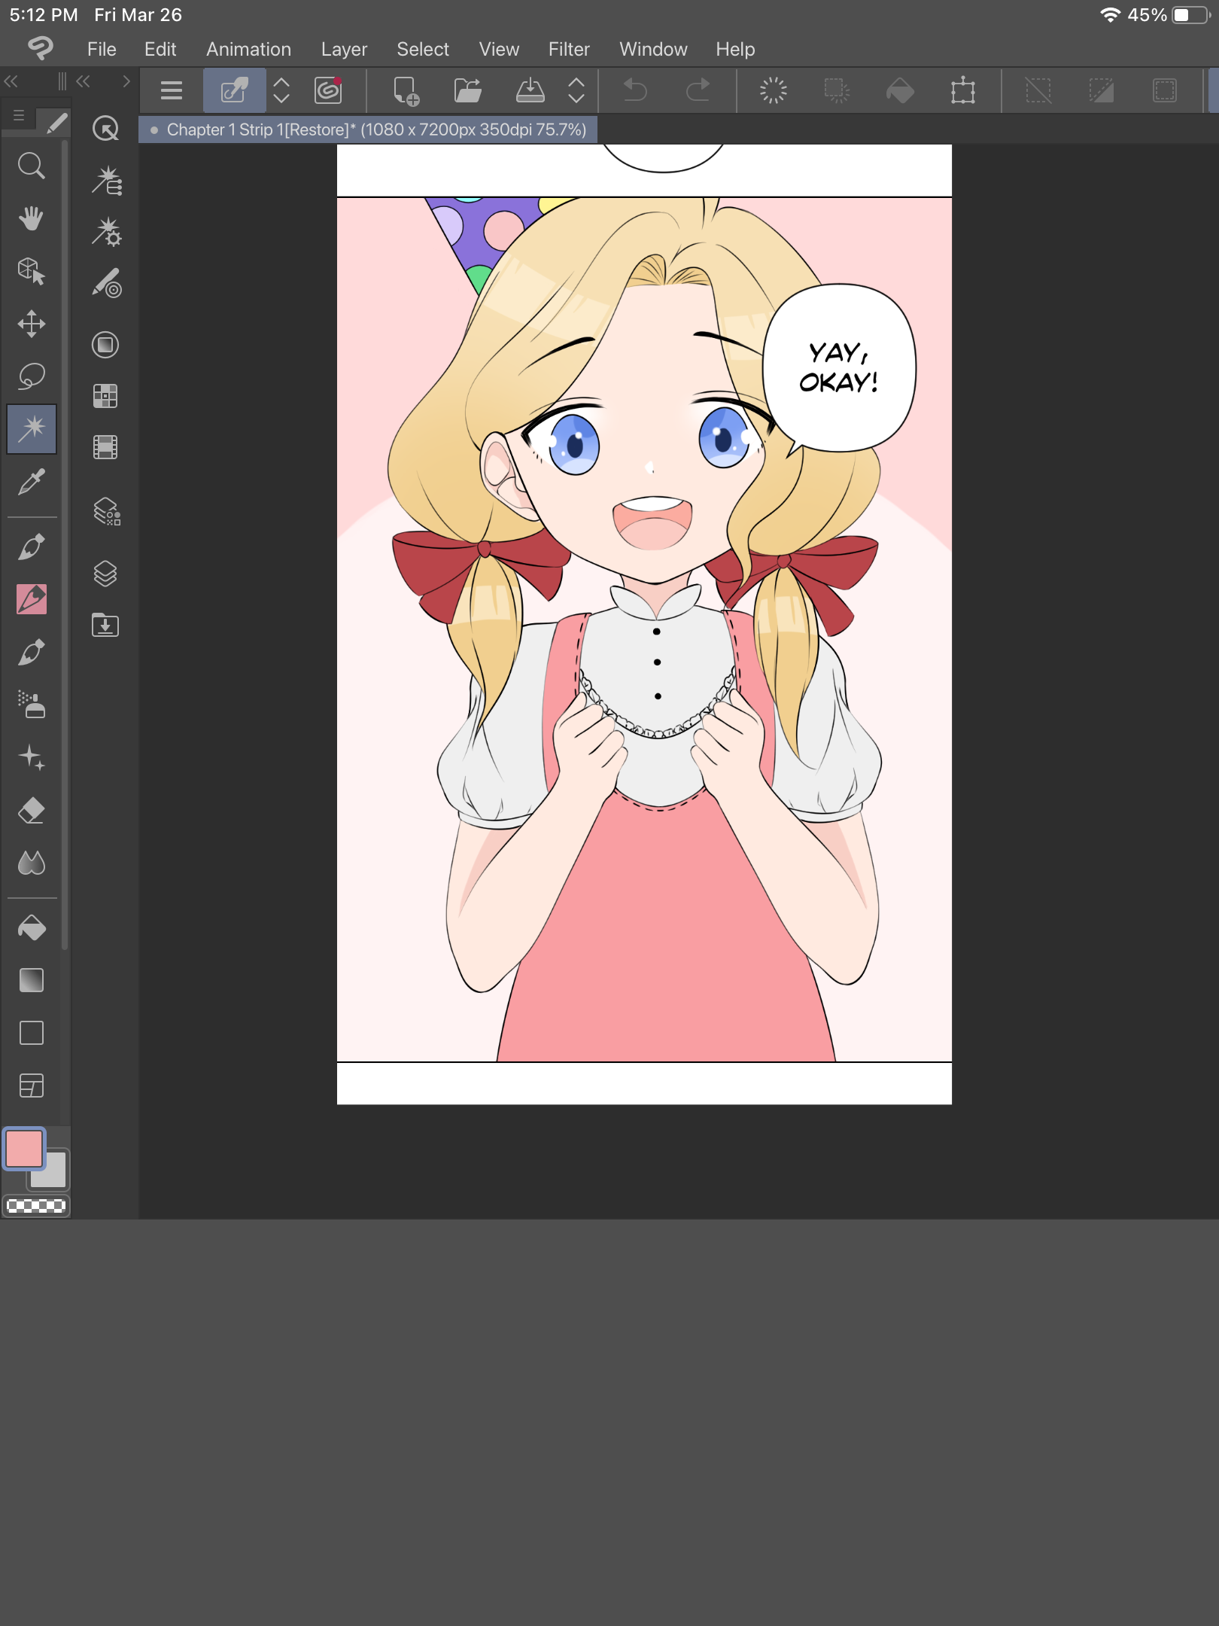1219x1626 pixels.
Task: Select the Eraser tool
Action: tap(31, 811)
